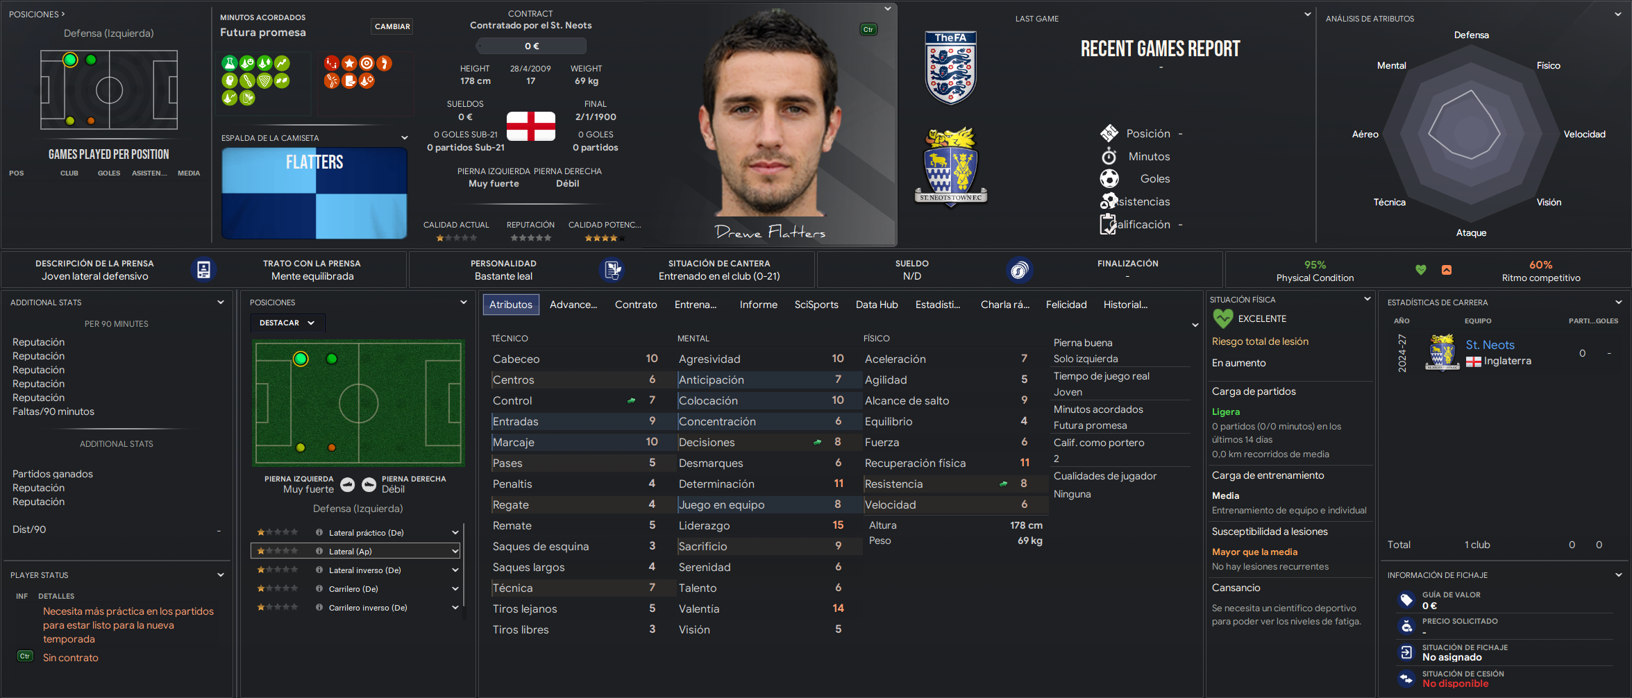Click the left foot boot icon
Viewport: 1632px width, 698px height.
[348, 485]
